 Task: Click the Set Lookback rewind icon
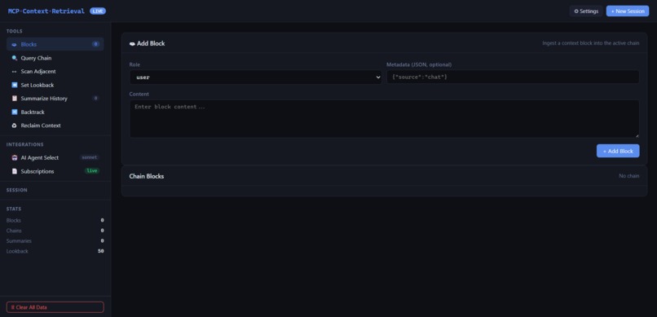(14, 85)
